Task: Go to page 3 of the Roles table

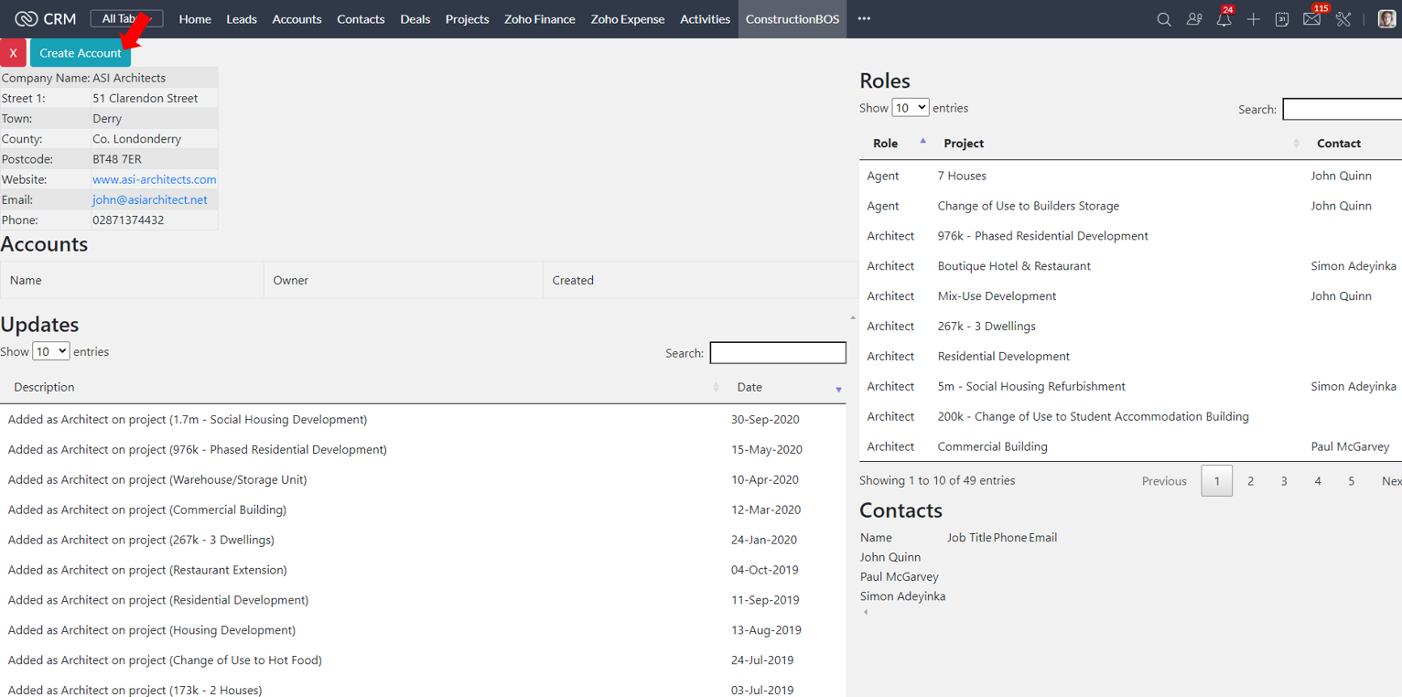Action: (x=1284, y=481)
